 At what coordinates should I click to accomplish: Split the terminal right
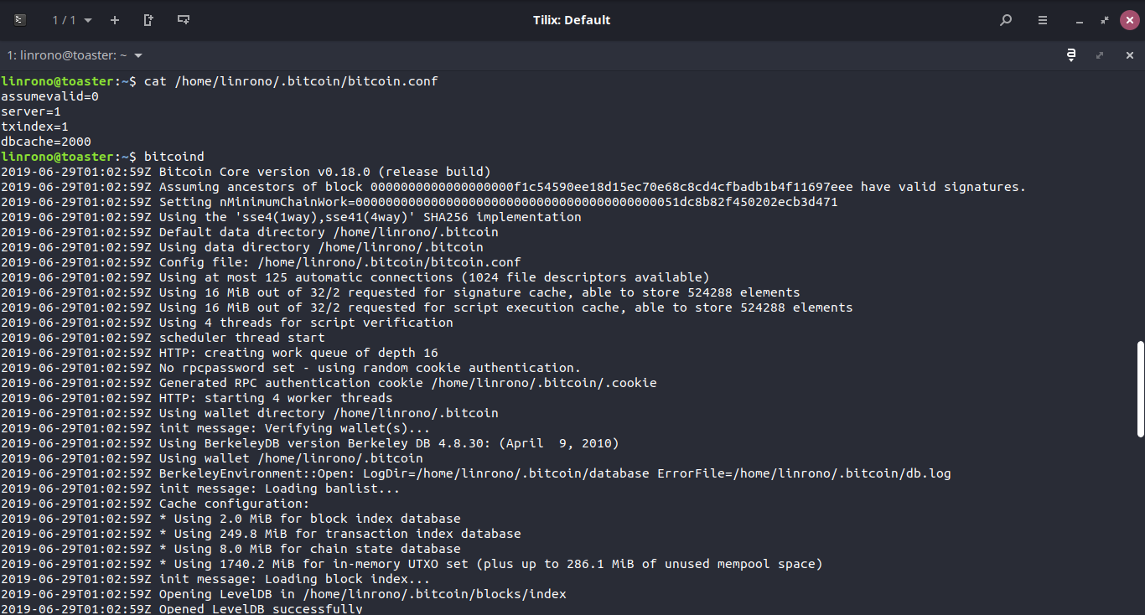point(148,19)
